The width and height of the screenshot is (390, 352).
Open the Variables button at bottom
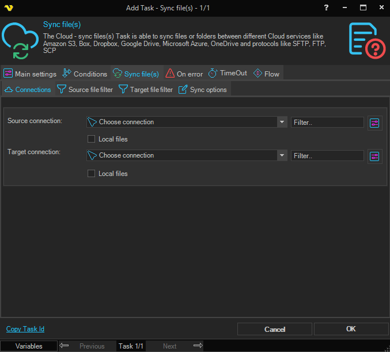pyautogui.click(x=29, y=346)
